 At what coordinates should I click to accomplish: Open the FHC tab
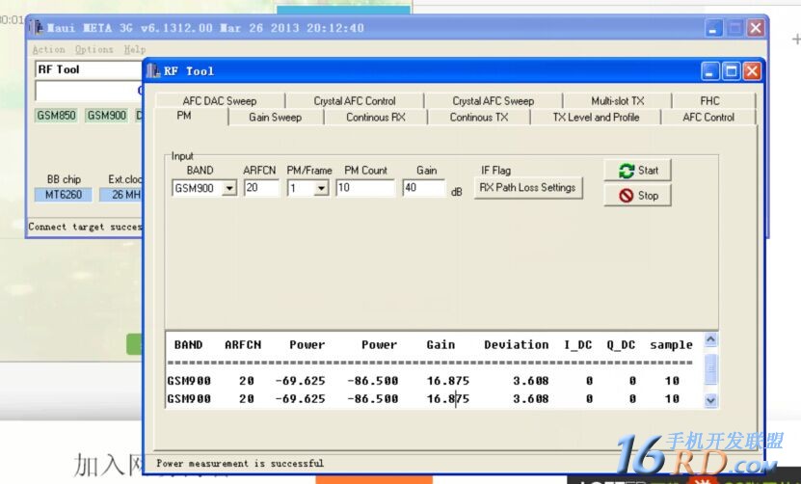(709, 100)
